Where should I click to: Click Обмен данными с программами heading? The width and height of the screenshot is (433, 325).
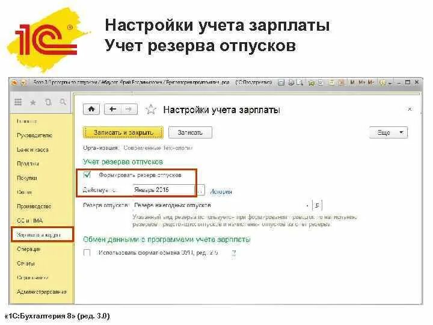coord(167,240)
